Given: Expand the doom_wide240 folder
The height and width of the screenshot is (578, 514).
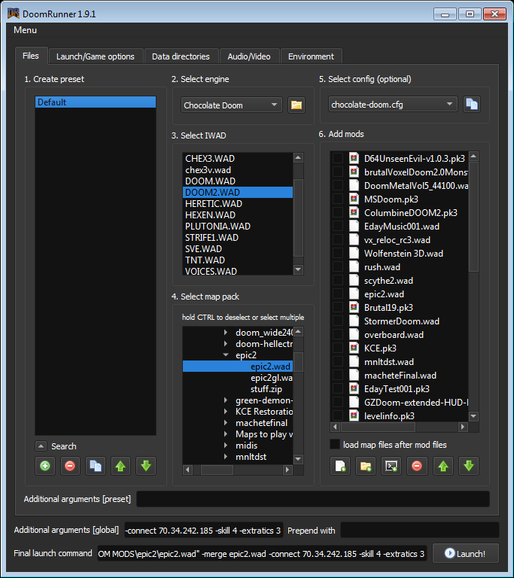Looking at the screenshot, I should click(x=226, y=333).
